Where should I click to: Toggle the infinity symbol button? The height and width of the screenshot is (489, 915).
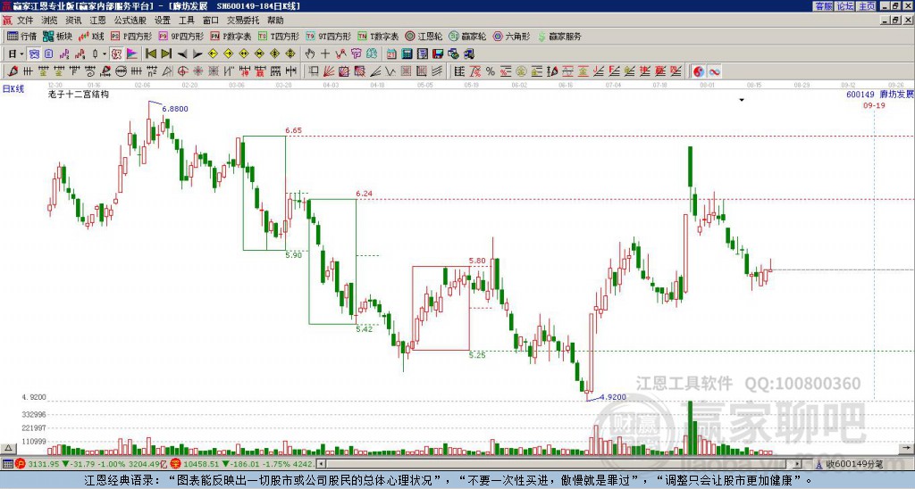pos(714,71)
